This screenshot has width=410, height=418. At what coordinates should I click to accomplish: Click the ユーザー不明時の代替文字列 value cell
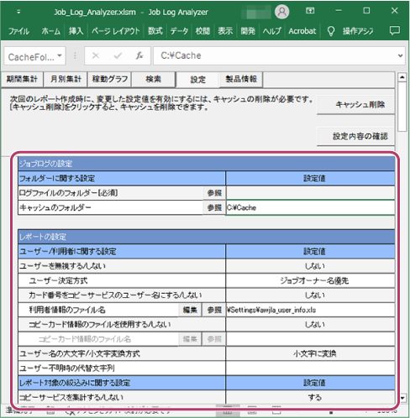coord(310,368)
